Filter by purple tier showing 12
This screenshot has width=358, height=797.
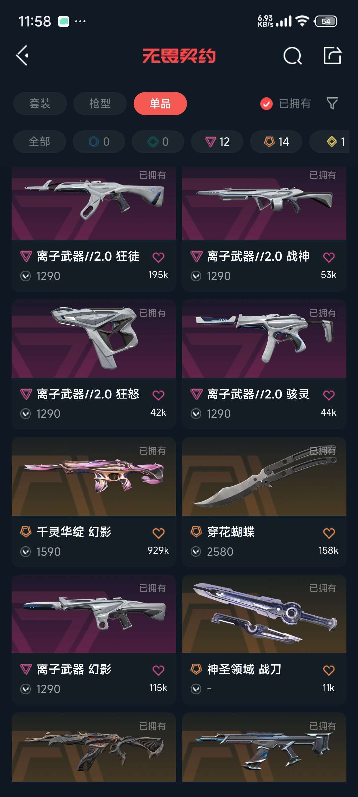pos(217,142)
